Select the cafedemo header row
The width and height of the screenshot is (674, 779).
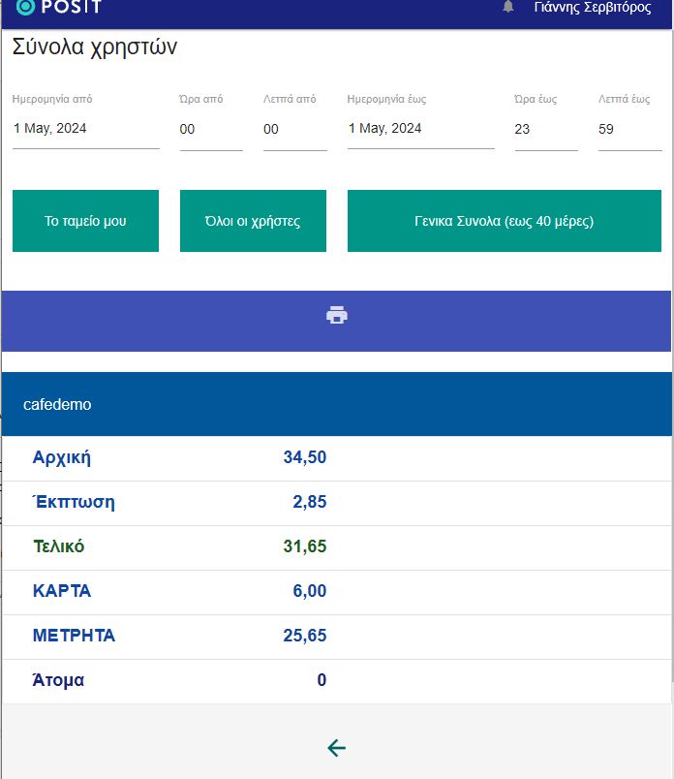tap(337, 404)
